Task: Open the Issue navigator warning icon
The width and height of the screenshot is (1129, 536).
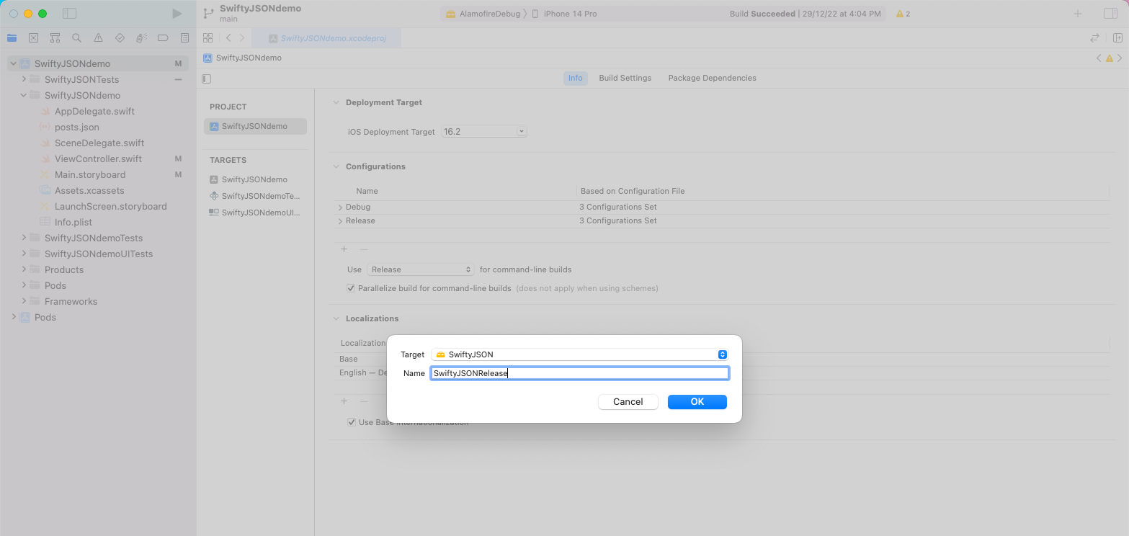Action: tap(98, 38)
